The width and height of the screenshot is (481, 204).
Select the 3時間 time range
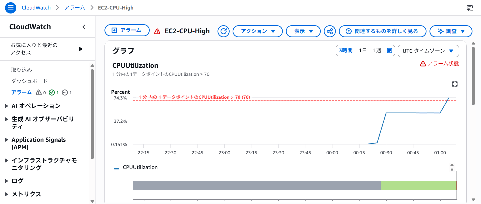[346, 50]
